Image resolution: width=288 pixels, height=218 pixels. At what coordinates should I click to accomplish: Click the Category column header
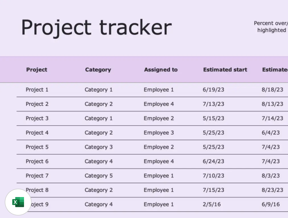(x=98, y=70)
